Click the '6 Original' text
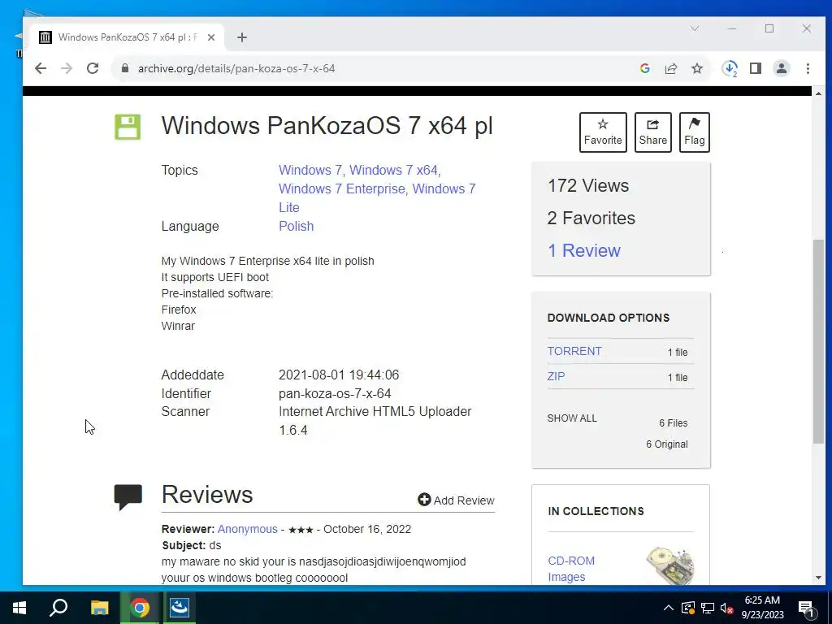The image size is (832, 624). point(666,444)
